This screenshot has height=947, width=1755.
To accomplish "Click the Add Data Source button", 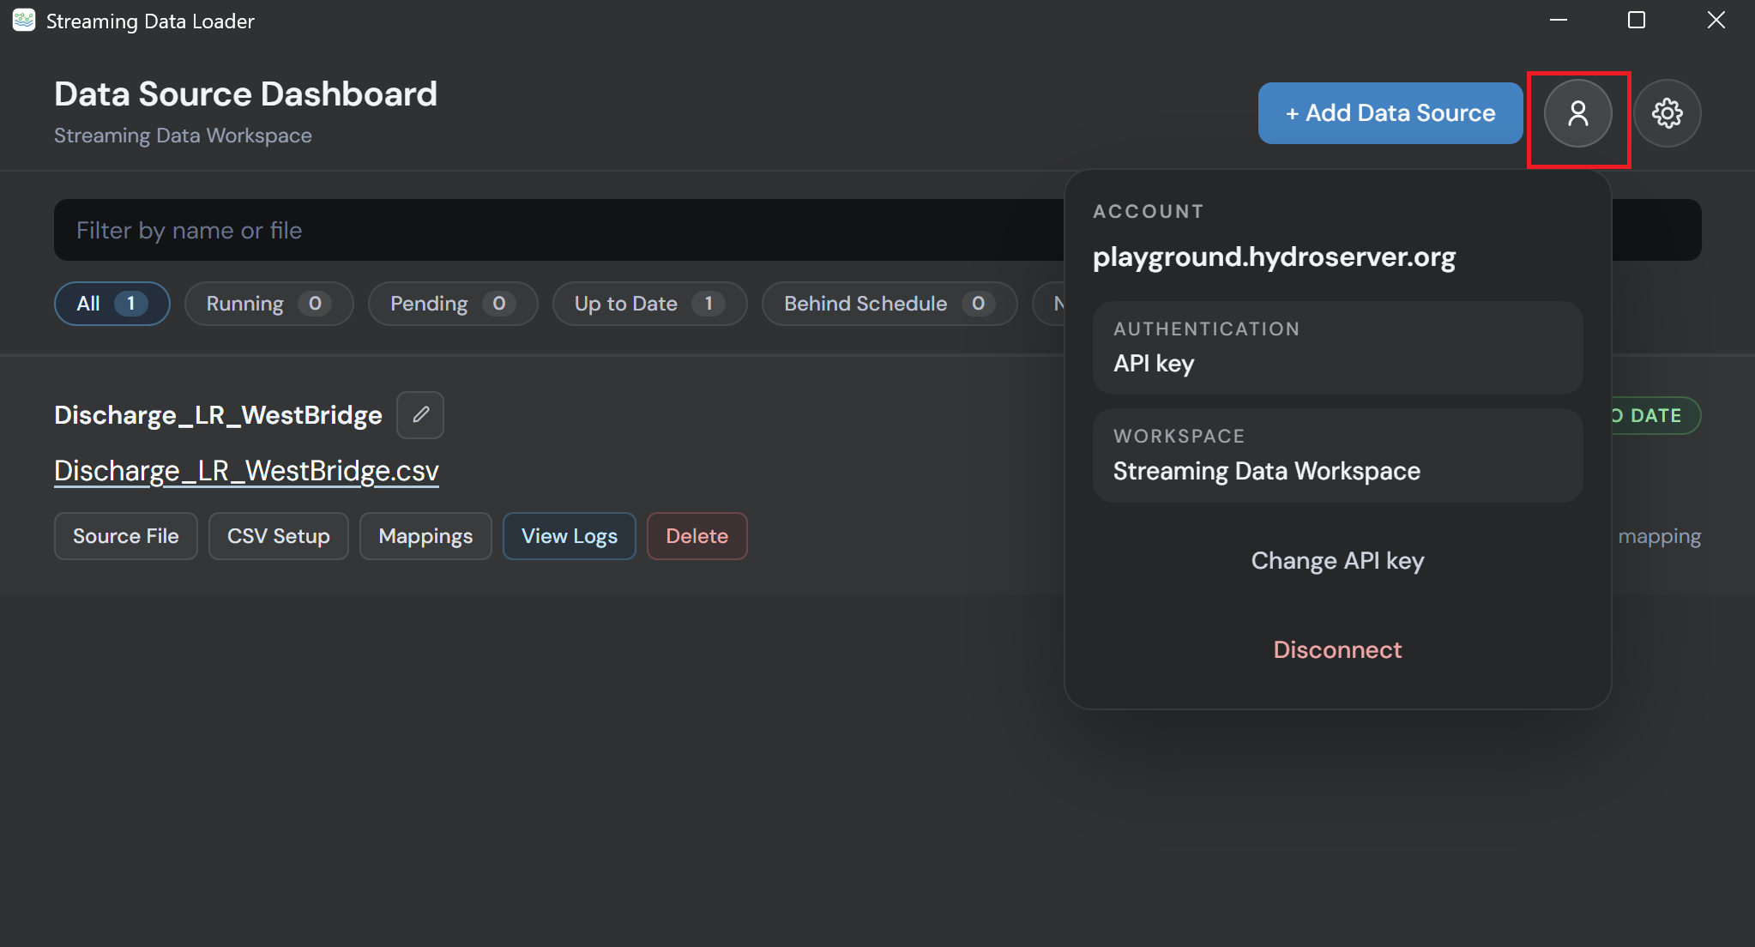I will 1390,113.
